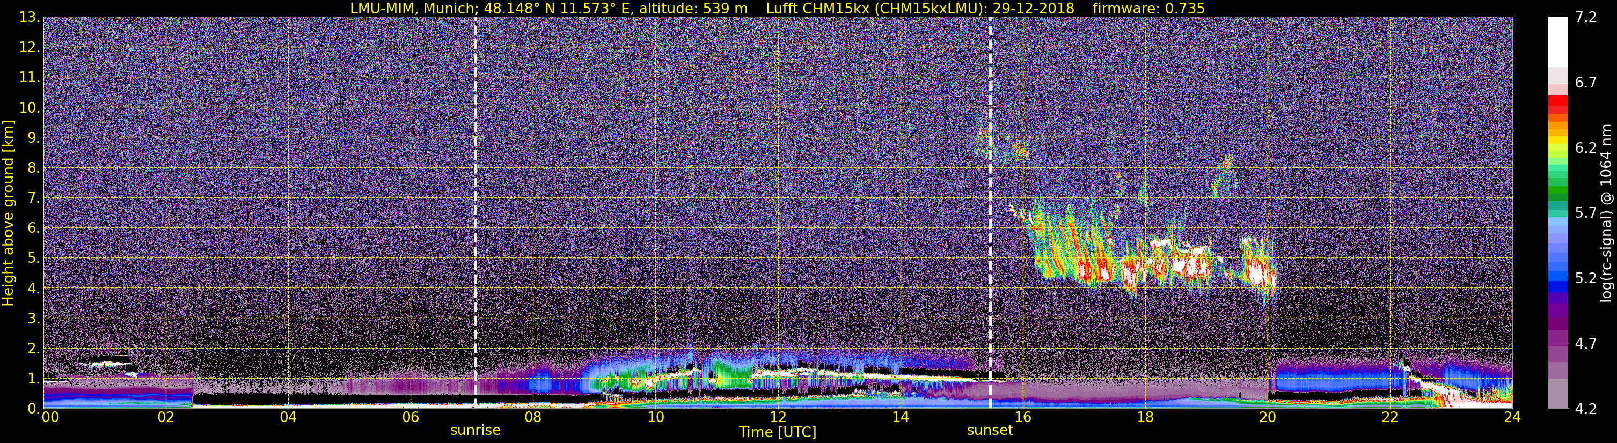Screen dimensions: 1617x443
Task: Click the 7. label on the height axis
Action: 34,198
